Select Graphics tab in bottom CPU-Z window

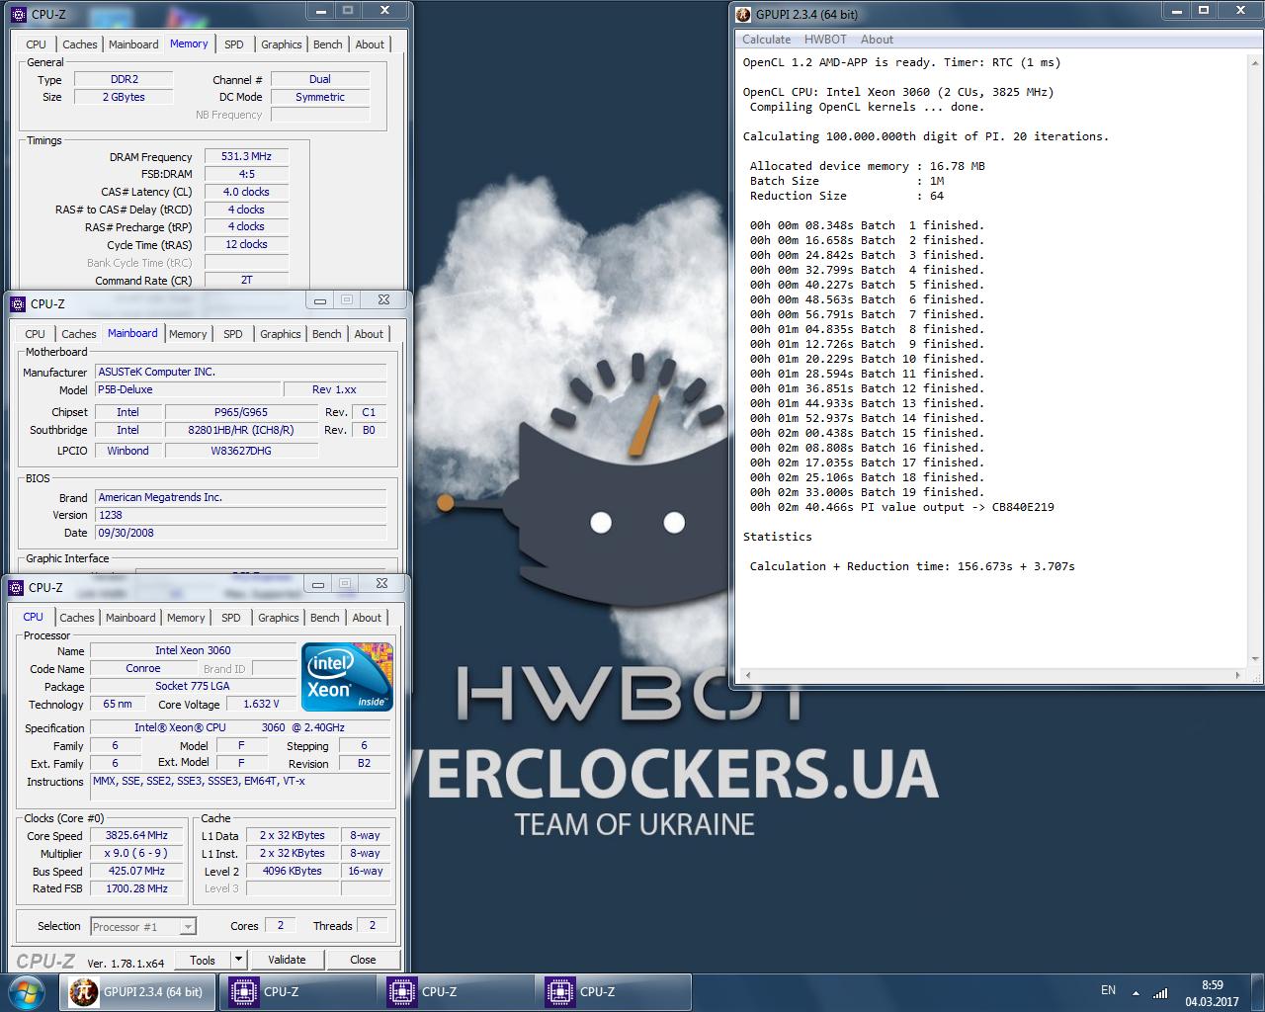click(x=278, y=618)
